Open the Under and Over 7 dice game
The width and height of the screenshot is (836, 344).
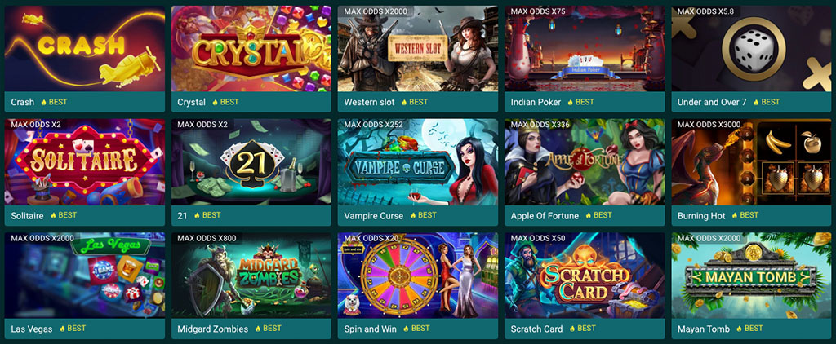(751, 48)
